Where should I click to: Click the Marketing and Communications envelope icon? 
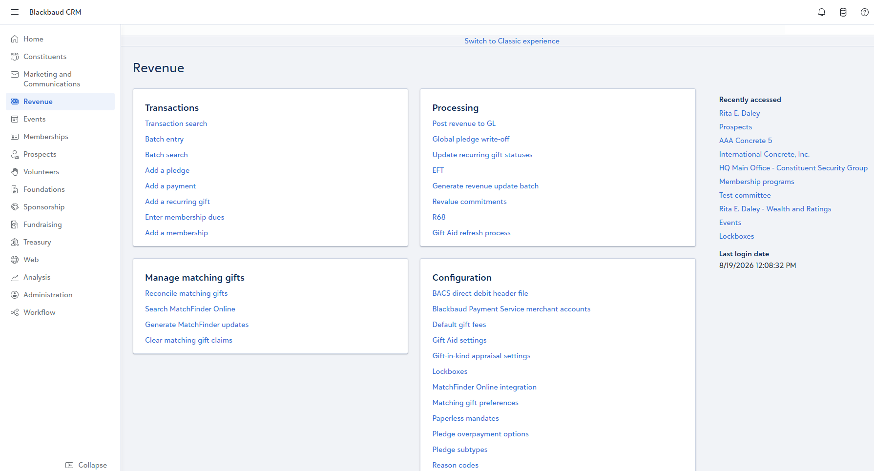(x=15, y=74)
